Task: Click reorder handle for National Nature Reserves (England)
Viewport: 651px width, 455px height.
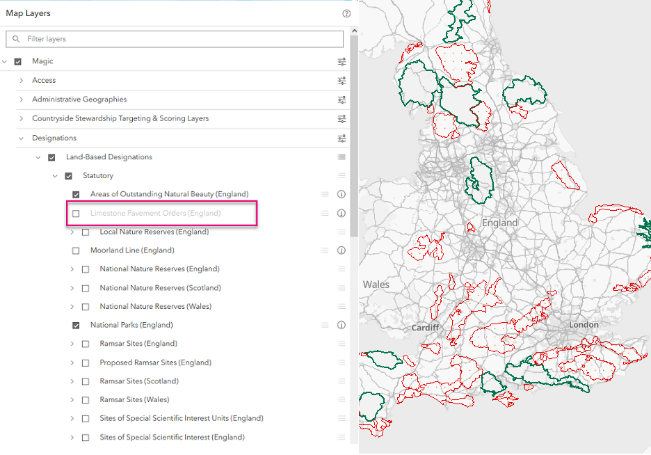Action: tap(341, 269)
